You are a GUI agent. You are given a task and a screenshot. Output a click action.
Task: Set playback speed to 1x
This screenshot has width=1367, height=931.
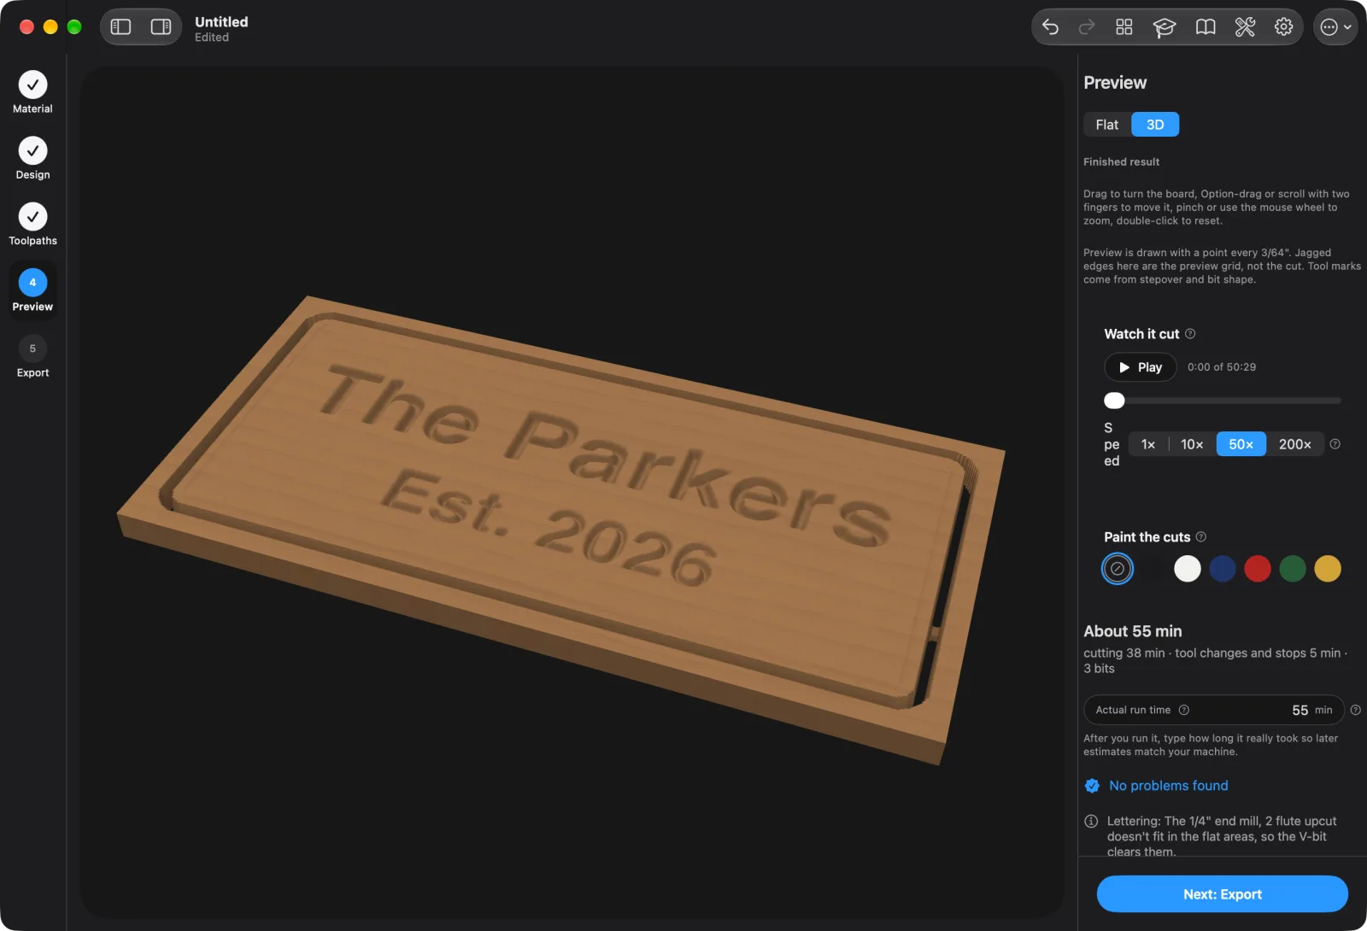tap(1148, 444)
